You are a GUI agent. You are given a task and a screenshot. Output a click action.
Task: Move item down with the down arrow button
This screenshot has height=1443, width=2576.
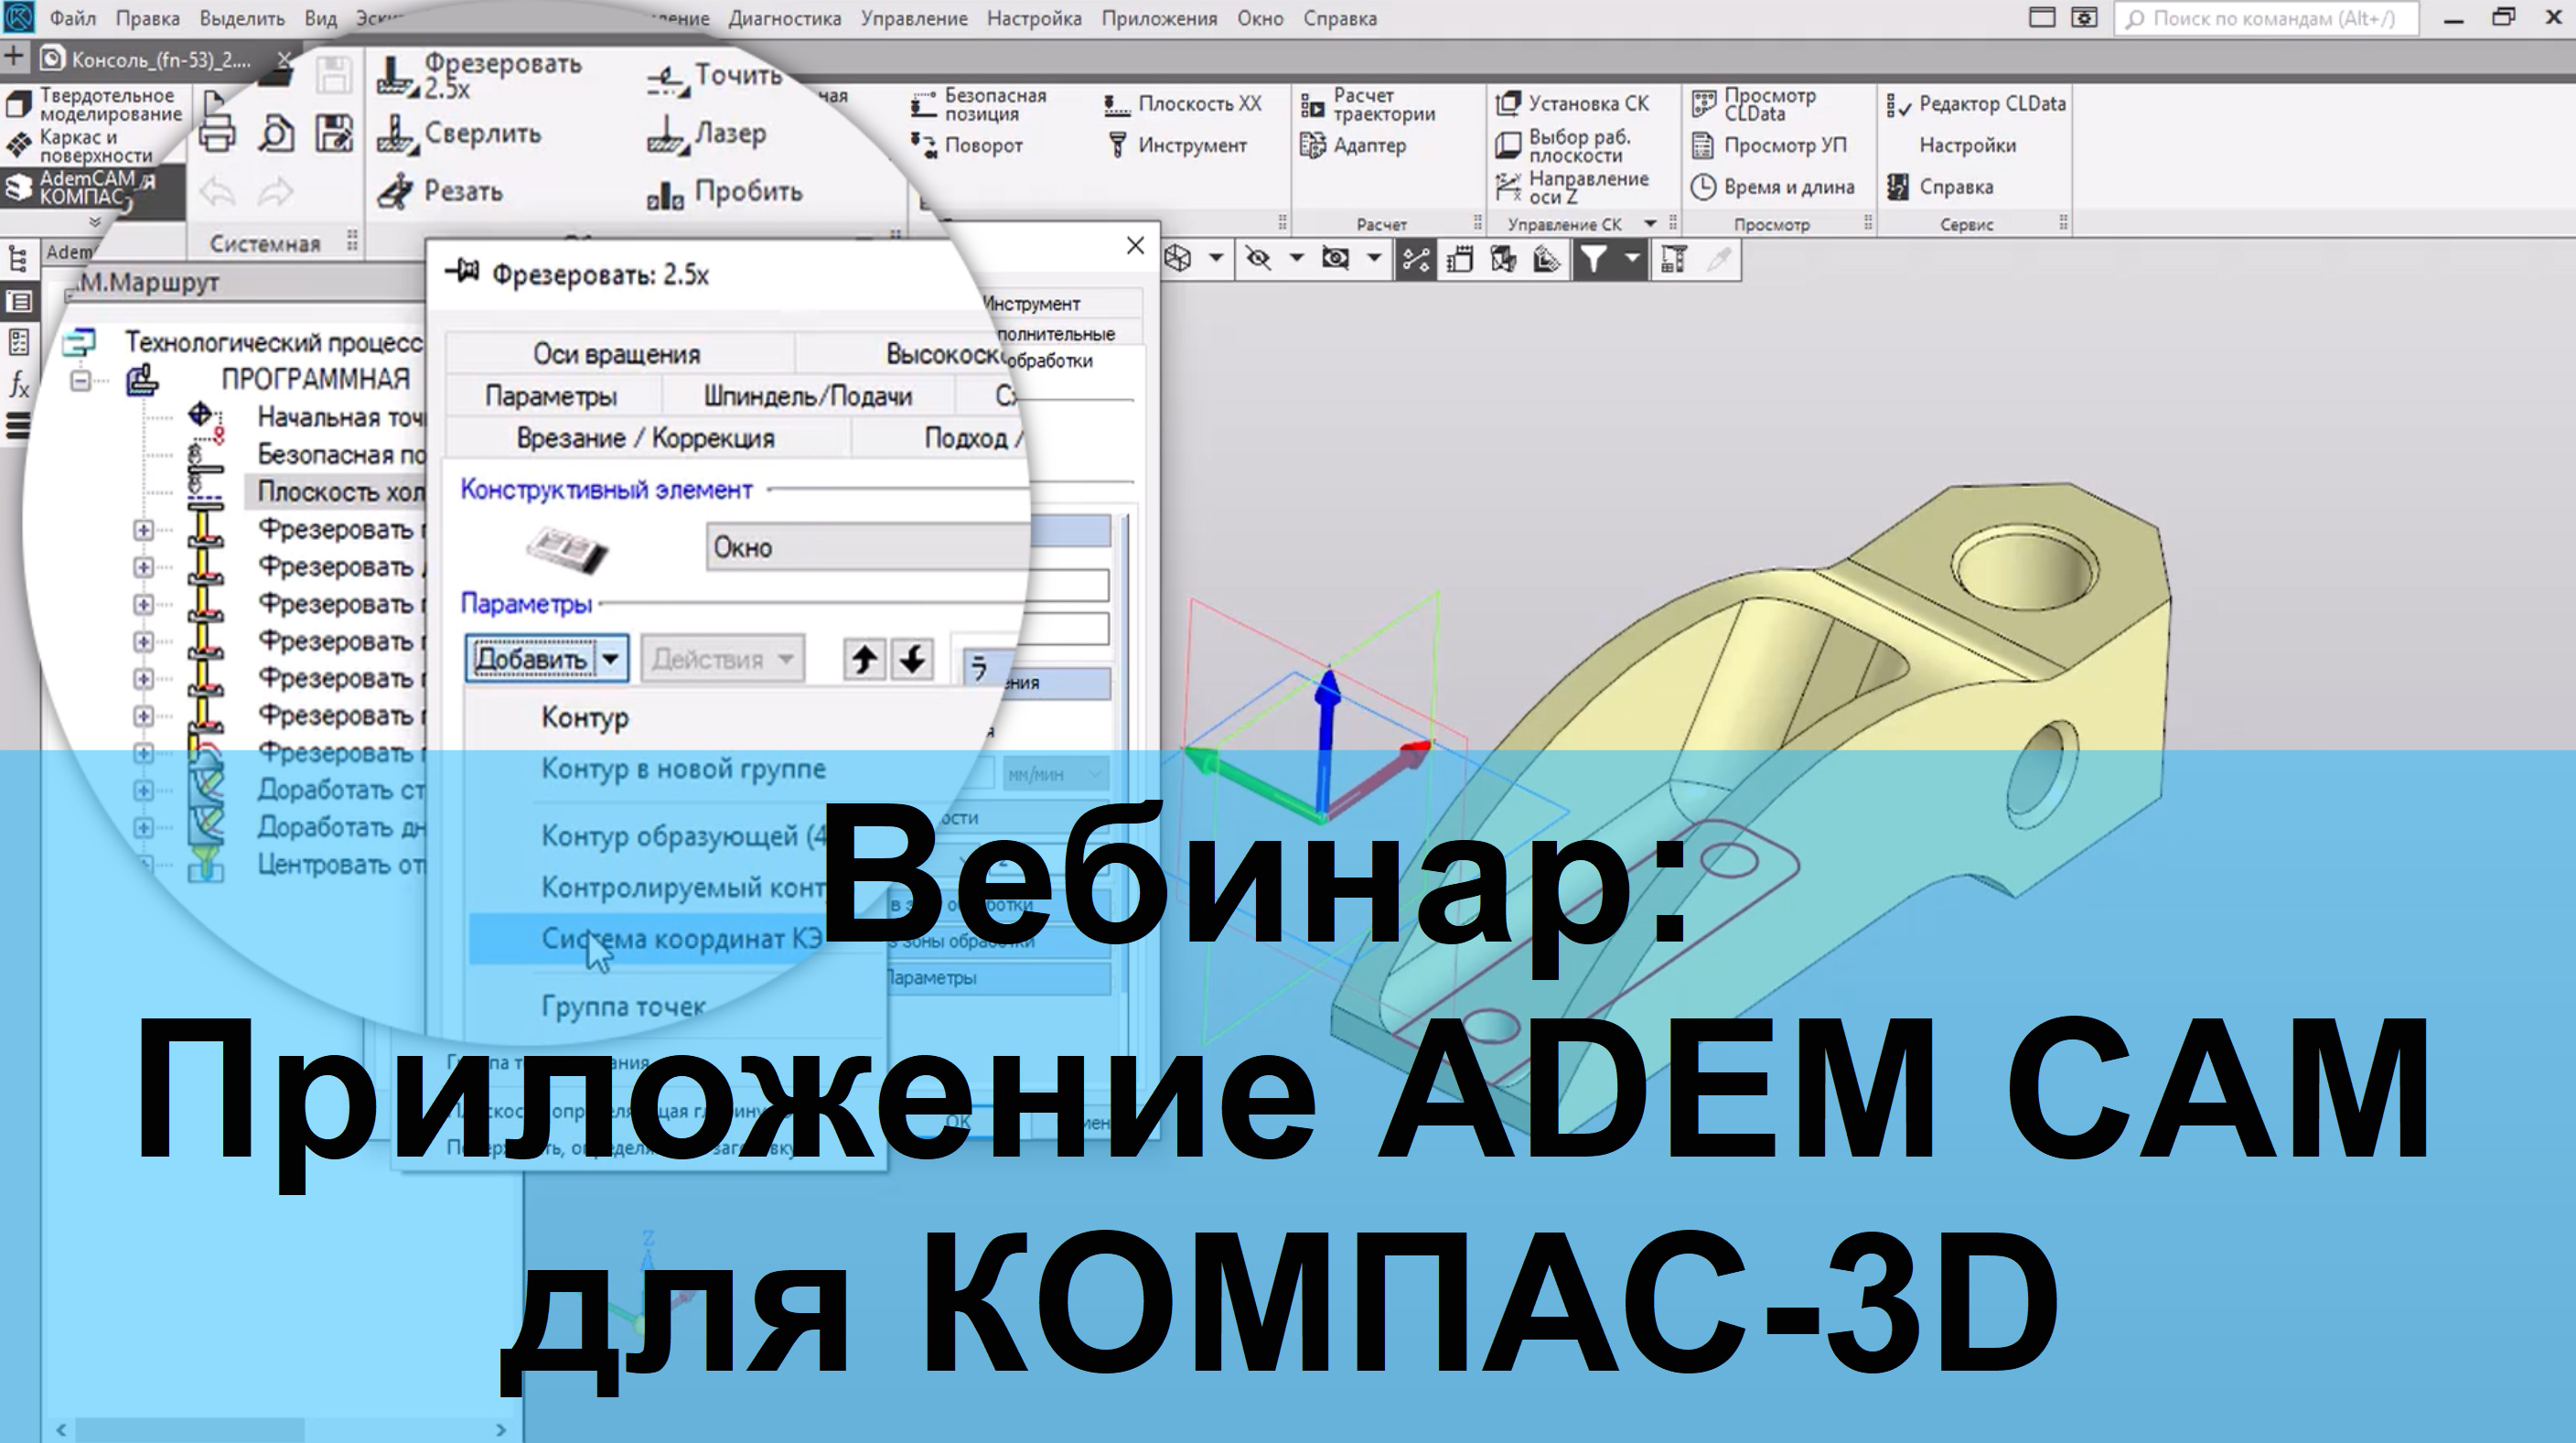(912, 660)
